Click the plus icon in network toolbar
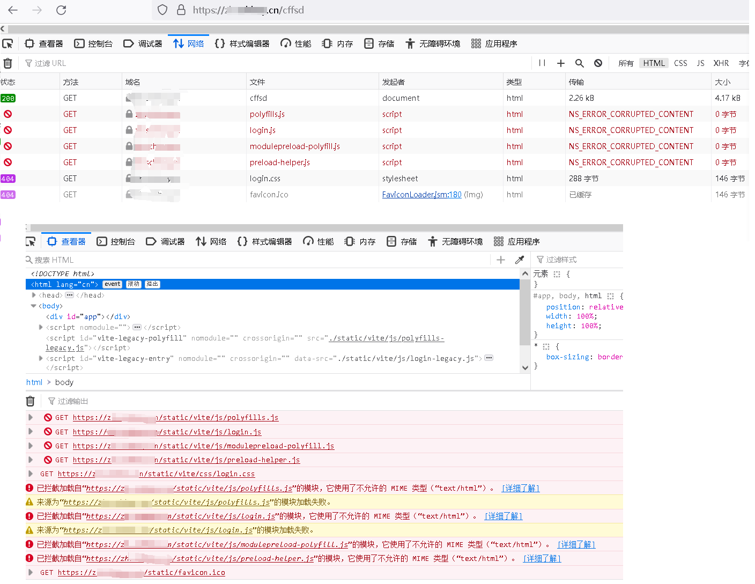 tap(561, 63)
